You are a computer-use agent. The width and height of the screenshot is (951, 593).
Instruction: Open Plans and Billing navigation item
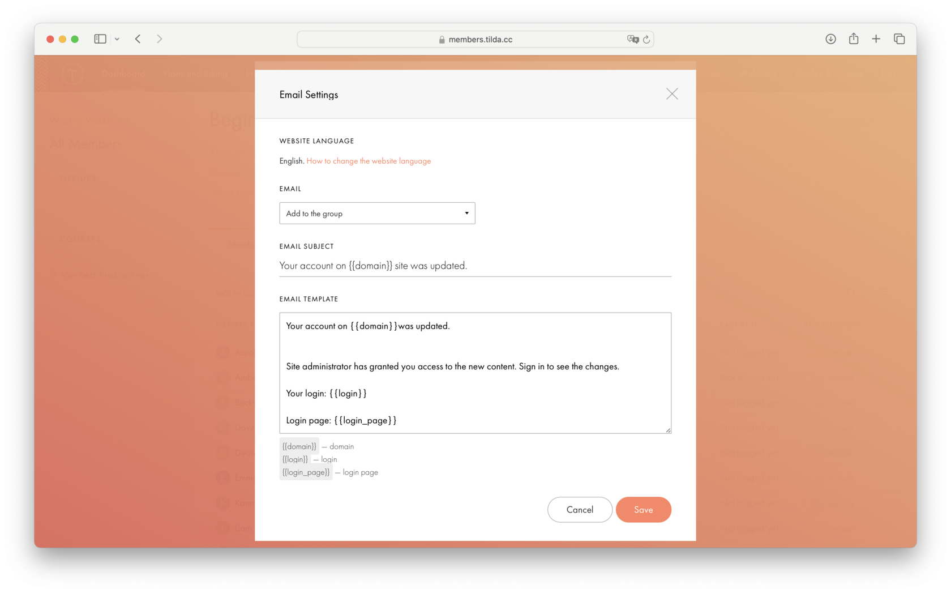coord(195,74)
